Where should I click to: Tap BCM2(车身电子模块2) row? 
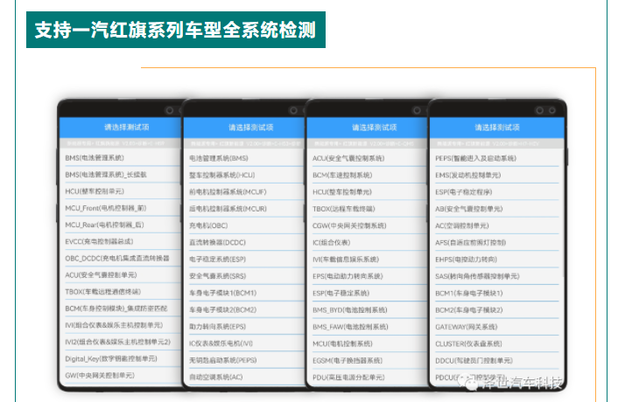click(495, 310)
